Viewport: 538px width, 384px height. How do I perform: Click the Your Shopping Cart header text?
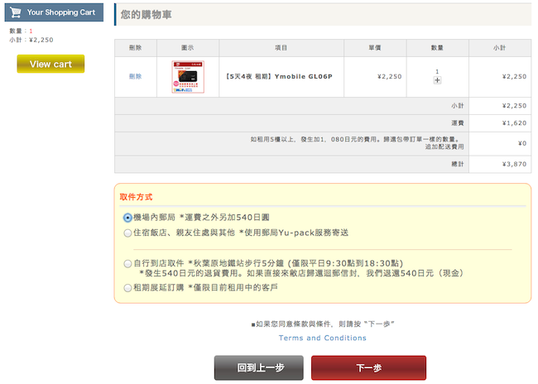point(61,12)
